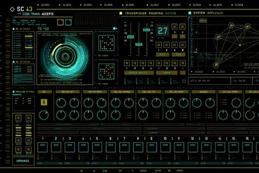This screenshot has width=259, height=173.
Task: Toggle the teal square next to SYSTEM
Action: click(190, 13)
